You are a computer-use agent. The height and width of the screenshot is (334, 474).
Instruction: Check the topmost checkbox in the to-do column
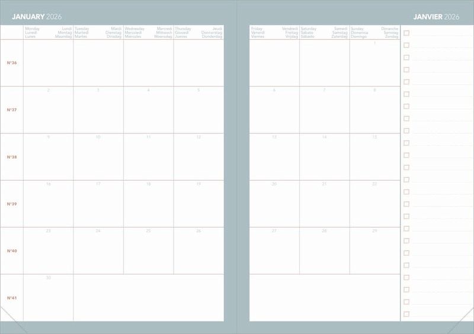tap(406, 33)
